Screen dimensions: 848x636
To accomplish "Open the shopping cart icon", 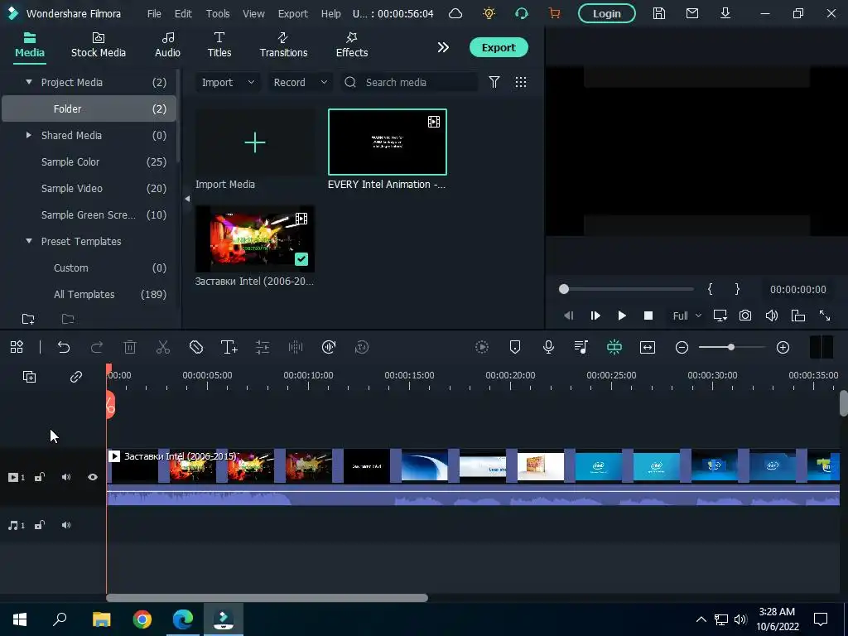I will click(x=554, y=13).
